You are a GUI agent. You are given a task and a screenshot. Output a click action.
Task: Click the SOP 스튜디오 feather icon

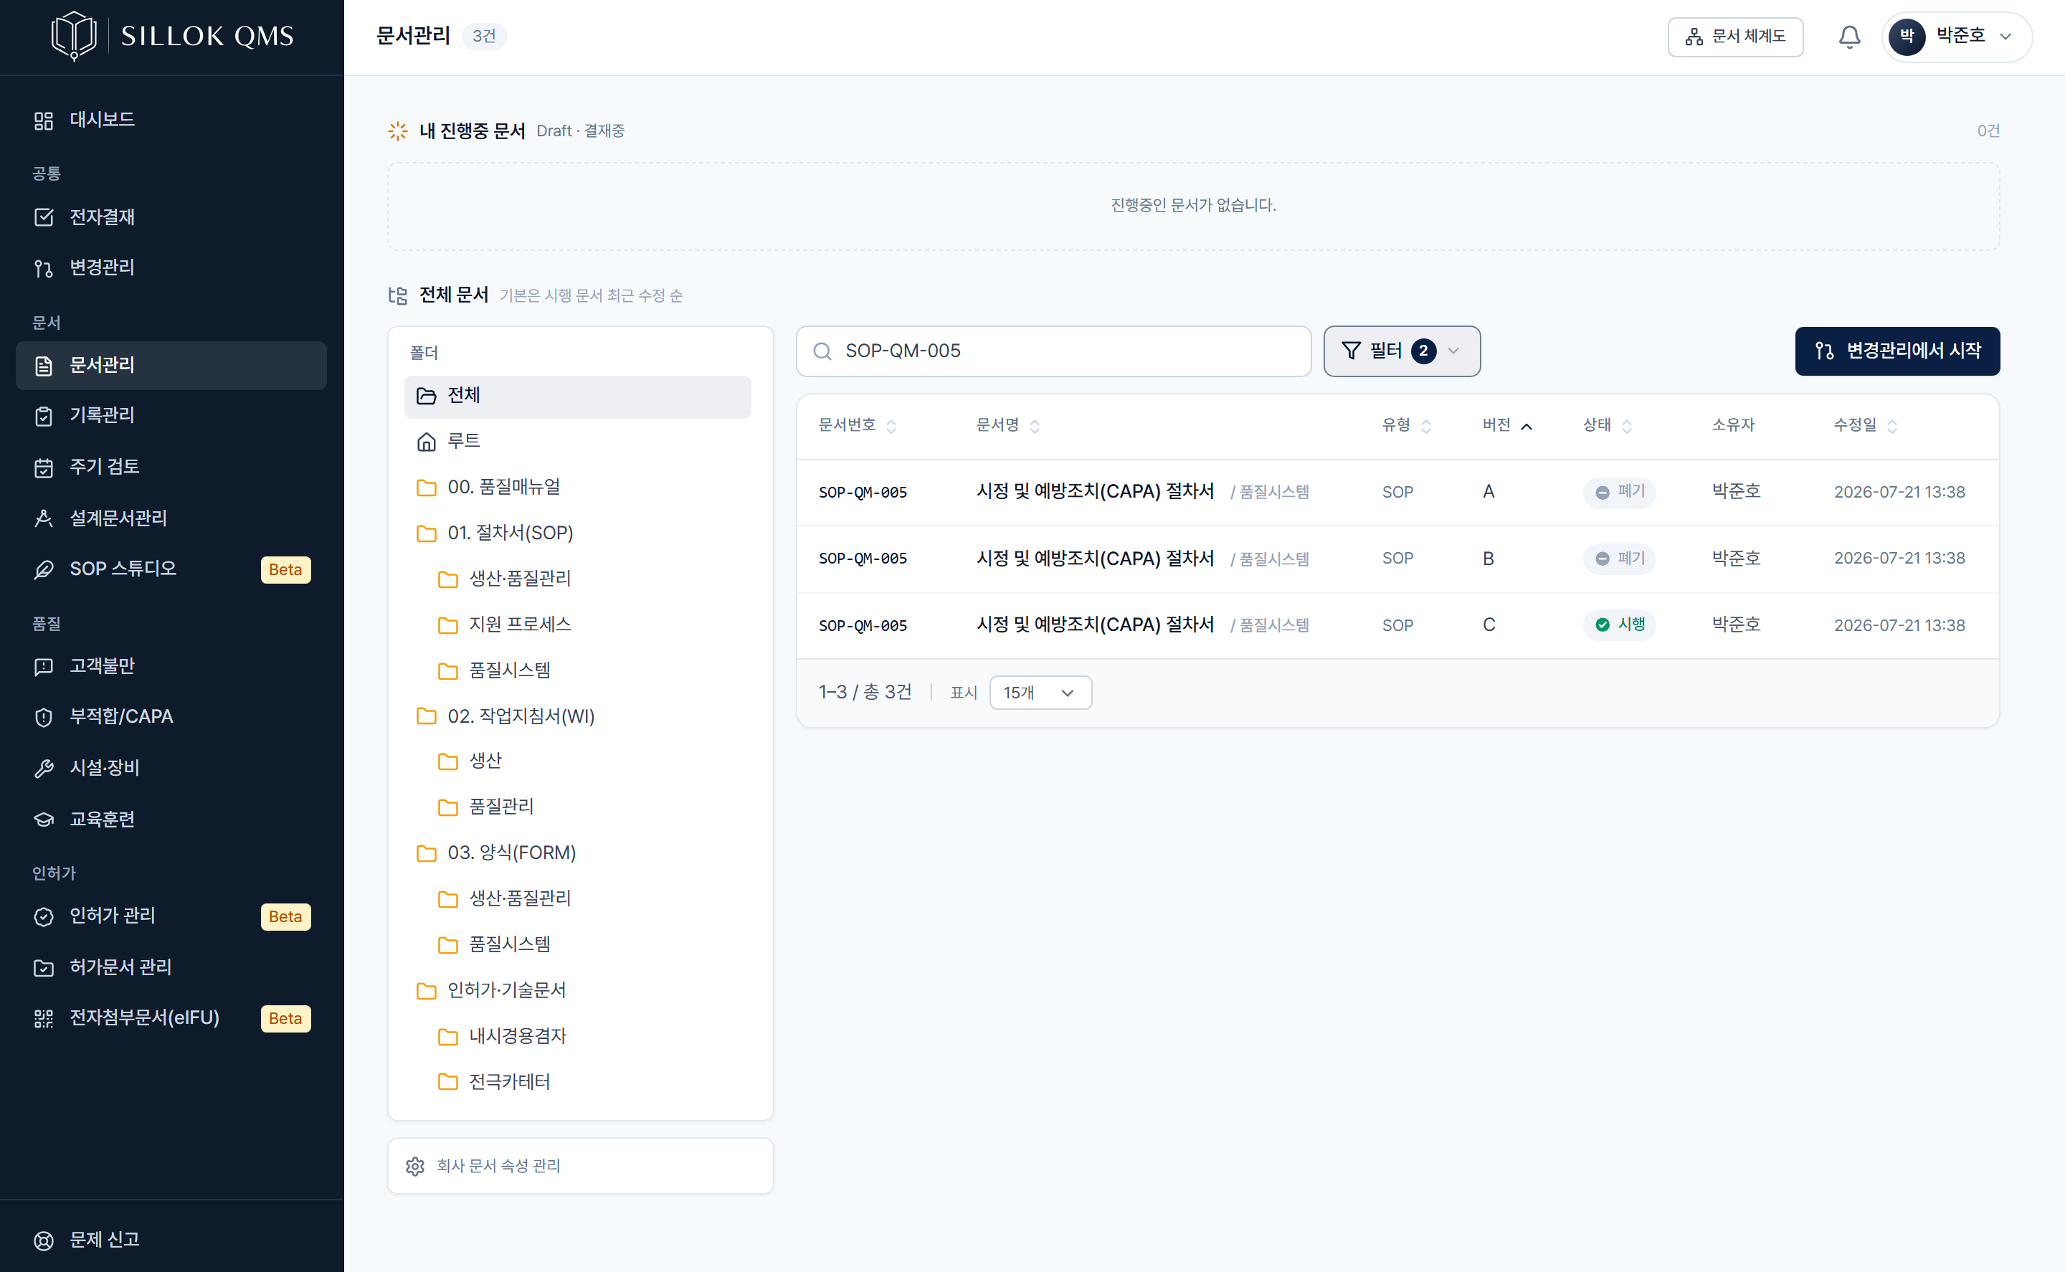[x=44, y=569]
